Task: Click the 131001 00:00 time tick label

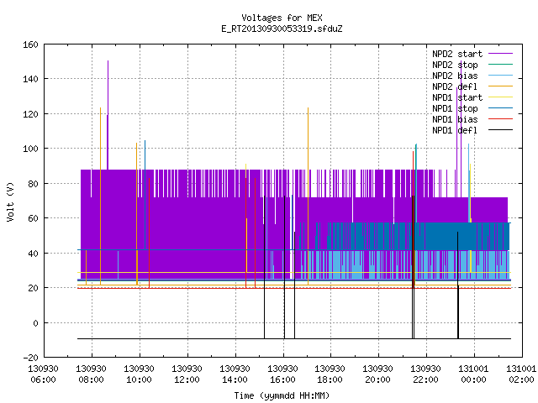Action: click(473, 374)
